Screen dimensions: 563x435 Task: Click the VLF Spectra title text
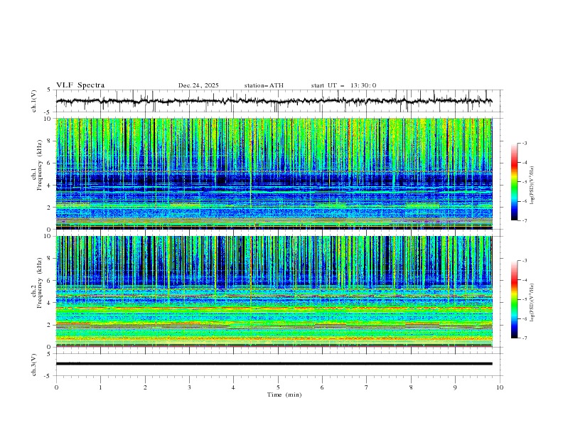pos(80,85)
